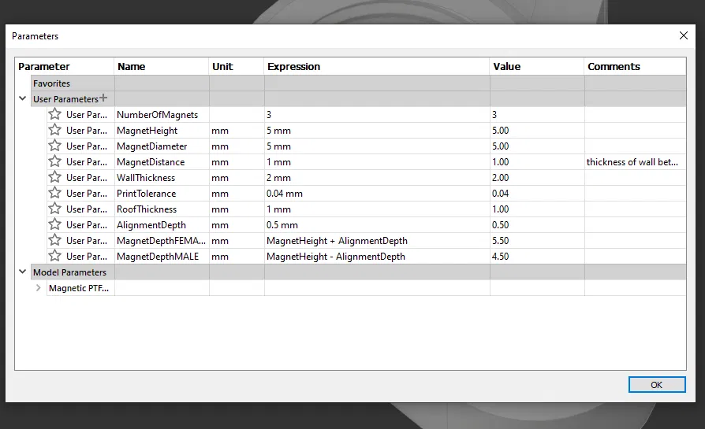705x429 pixels.
Task: Edit the MagnetDiameter expression '5 mm'
Action: [x=377, y=146]
